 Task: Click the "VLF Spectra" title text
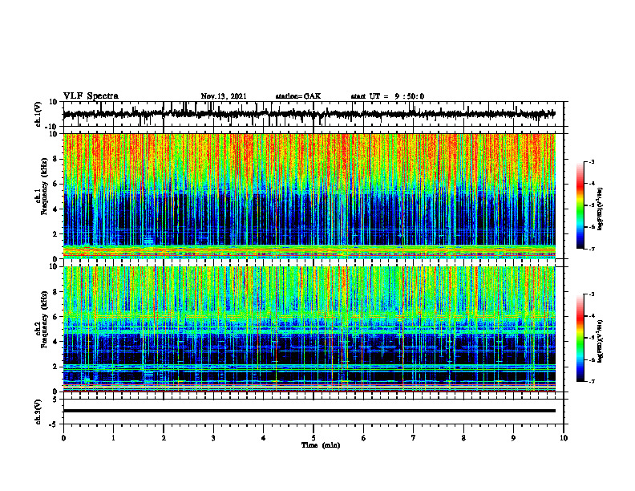tap(91, 96)
